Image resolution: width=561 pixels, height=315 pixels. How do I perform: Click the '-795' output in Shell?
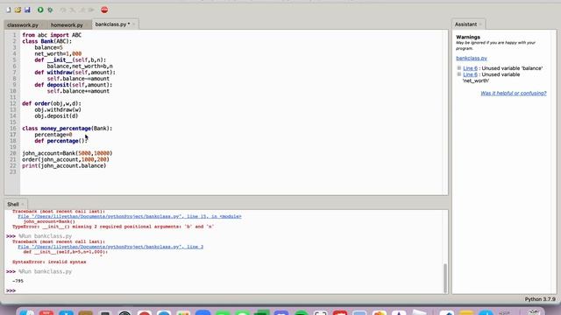coord(18,281)
